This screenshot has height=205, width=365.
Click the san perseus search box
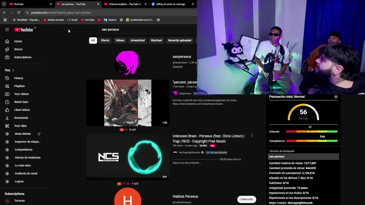(x=148, y=30)
